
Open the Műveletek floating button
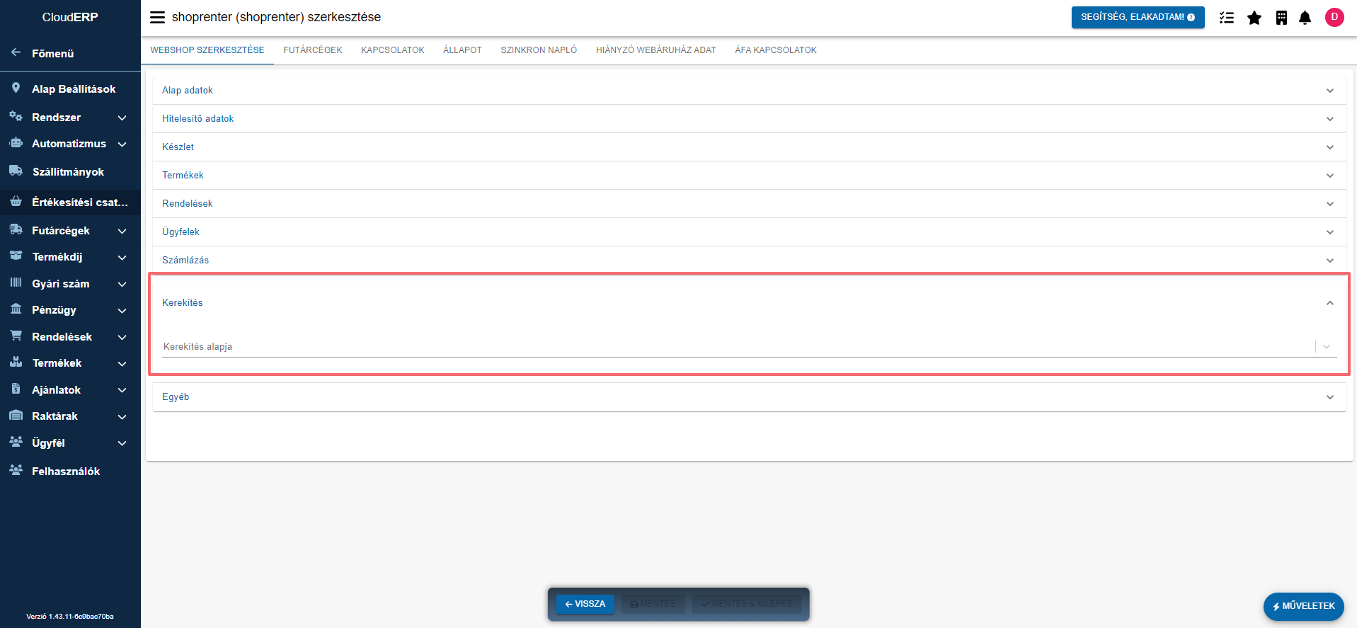click(x=1303, y=606)
